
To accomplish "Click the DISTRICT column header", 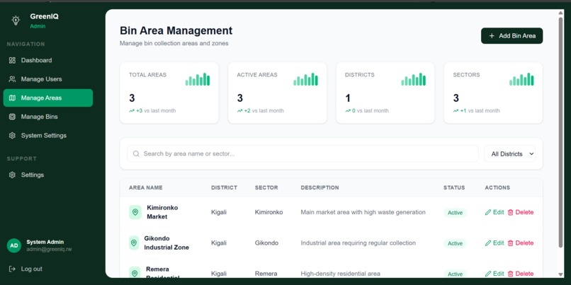I will (x=224, y=188).
